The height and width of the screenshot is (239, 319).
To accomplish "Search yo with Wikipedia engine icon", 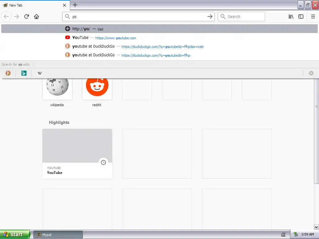I will click(x=40, y=73).
